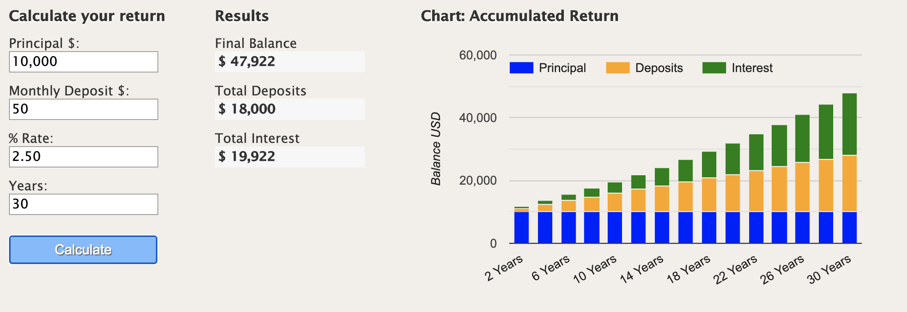Click the blue Principal segment of the 2 Years bar
Image resolution: width=907 pixels, height=312 pixels.
click(521, 227)
